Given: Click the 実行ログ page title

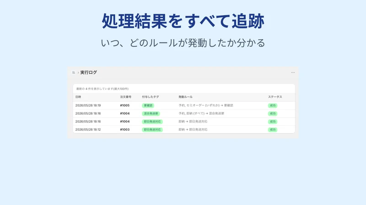Looking at the screenshot, I should pyautogui.click(x=88, y=72).
